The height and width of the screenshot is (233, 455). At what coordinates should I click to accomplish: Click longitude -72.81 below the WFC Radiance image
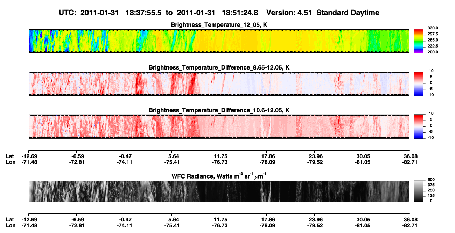76,225
